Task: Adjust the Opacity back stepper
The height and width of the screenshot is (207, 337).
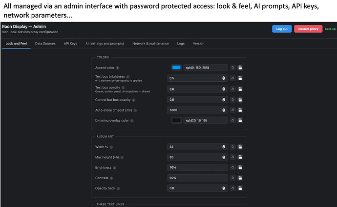Action: click(224, 188)
